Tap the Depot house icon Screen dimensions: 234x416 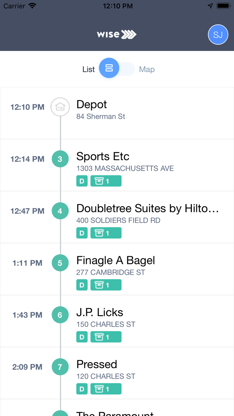point(60,107)
